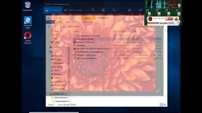Go to next photo with right arrow
The height and width of the screenshot is (113, 202).
point(156,55)
